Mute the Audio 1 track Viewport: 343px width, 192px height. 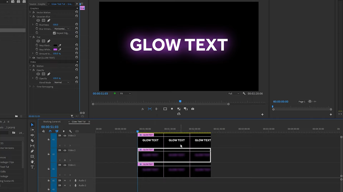pyautogui.click(x=65, y=181)
